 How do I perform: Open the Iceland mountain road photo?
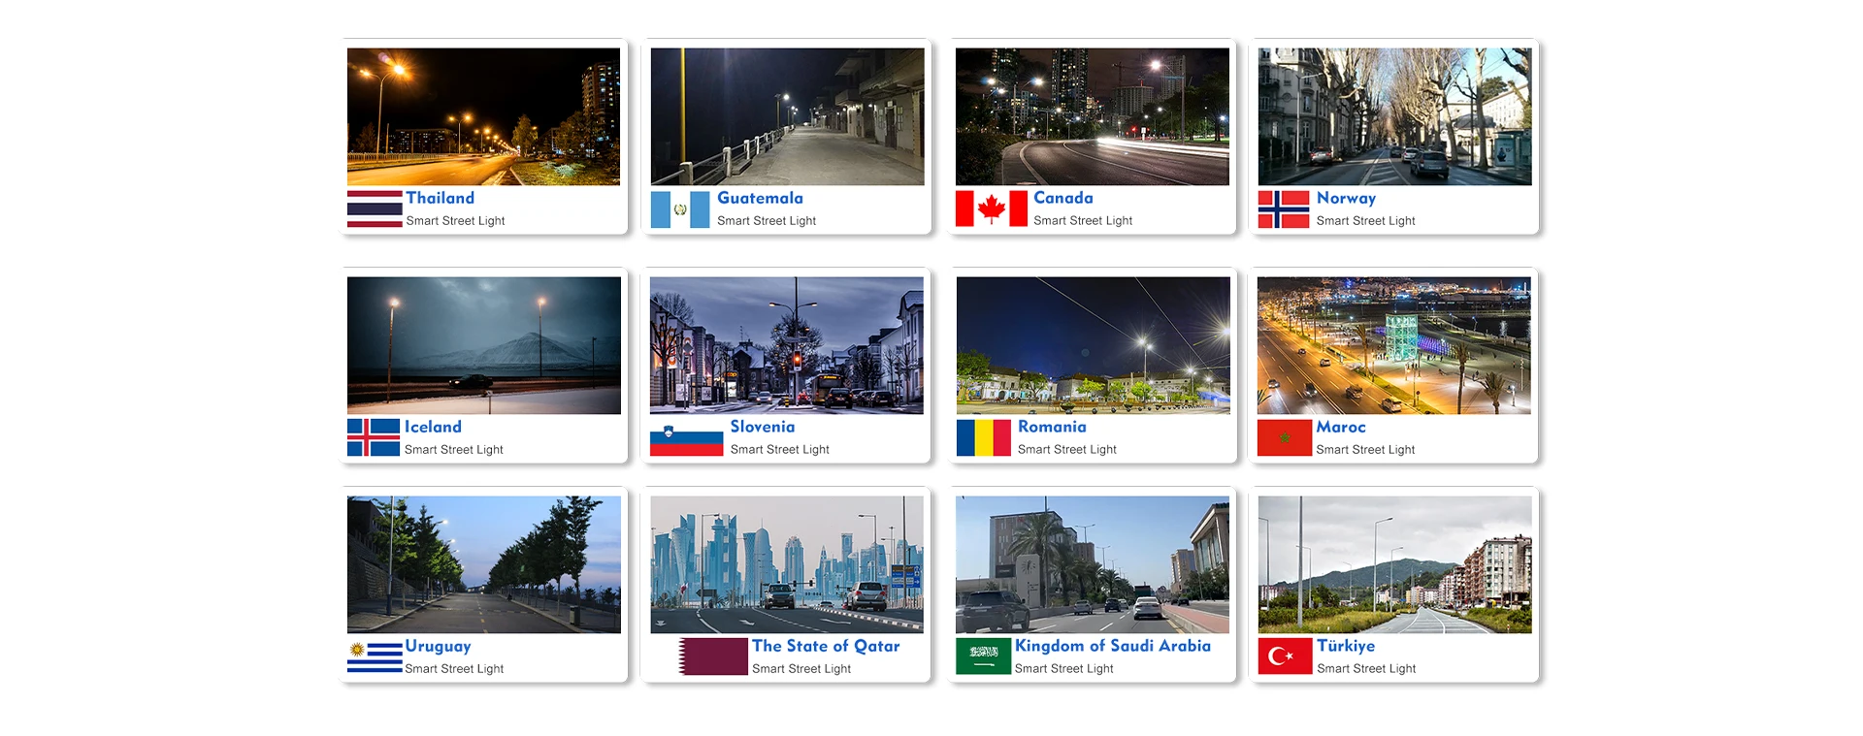[484, 345]
